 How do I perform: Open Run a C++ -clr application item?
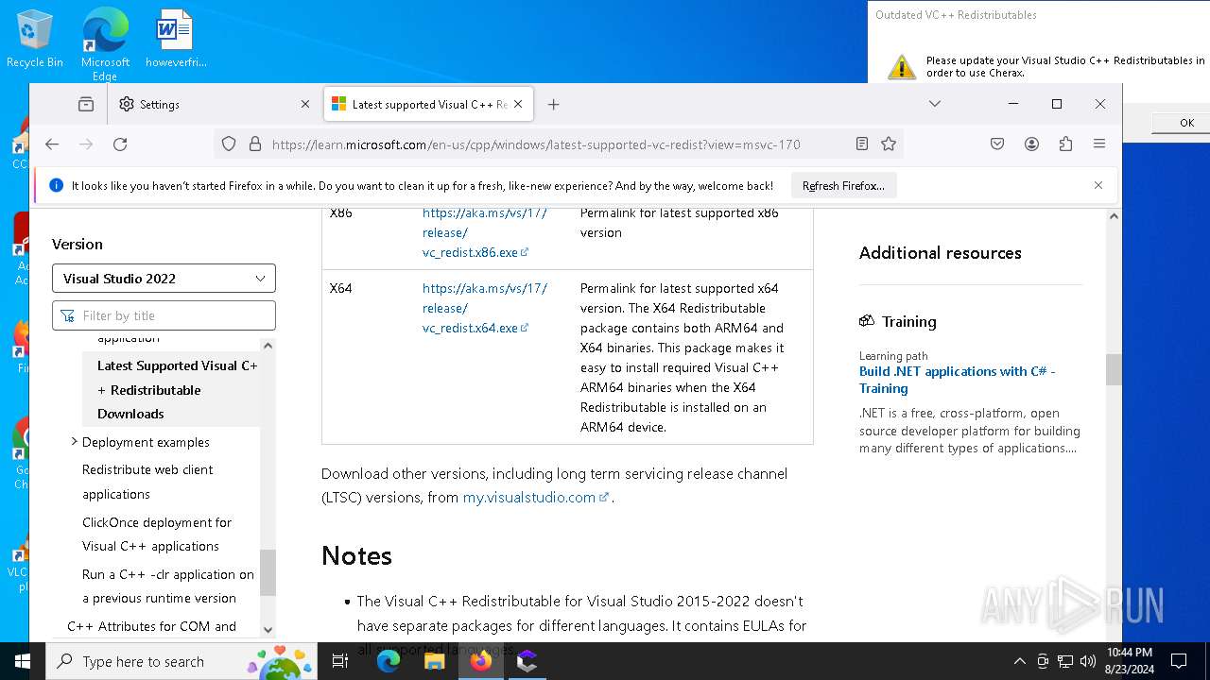[168, 586]
